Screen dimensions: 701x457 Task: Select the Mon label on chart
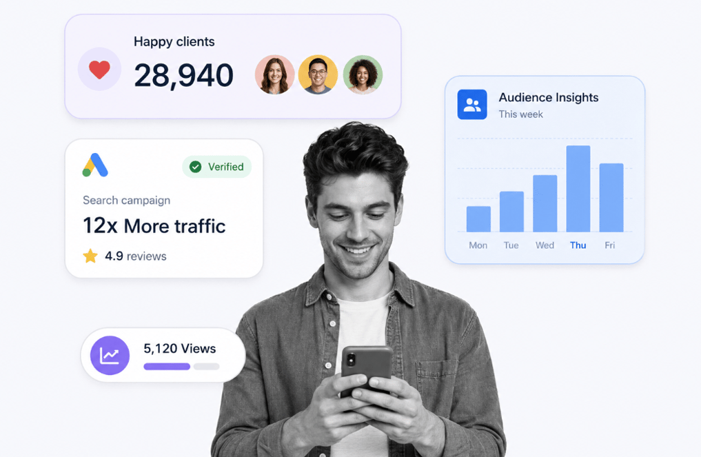pos(478,245)
